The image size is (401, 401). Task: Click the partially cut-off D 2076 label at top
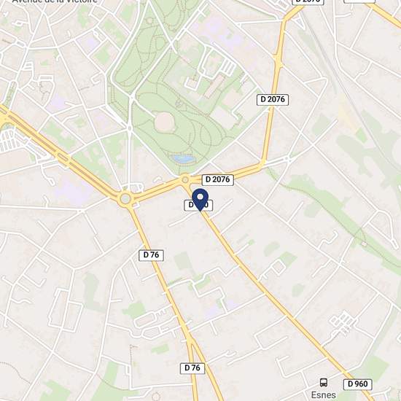point(308,1)
